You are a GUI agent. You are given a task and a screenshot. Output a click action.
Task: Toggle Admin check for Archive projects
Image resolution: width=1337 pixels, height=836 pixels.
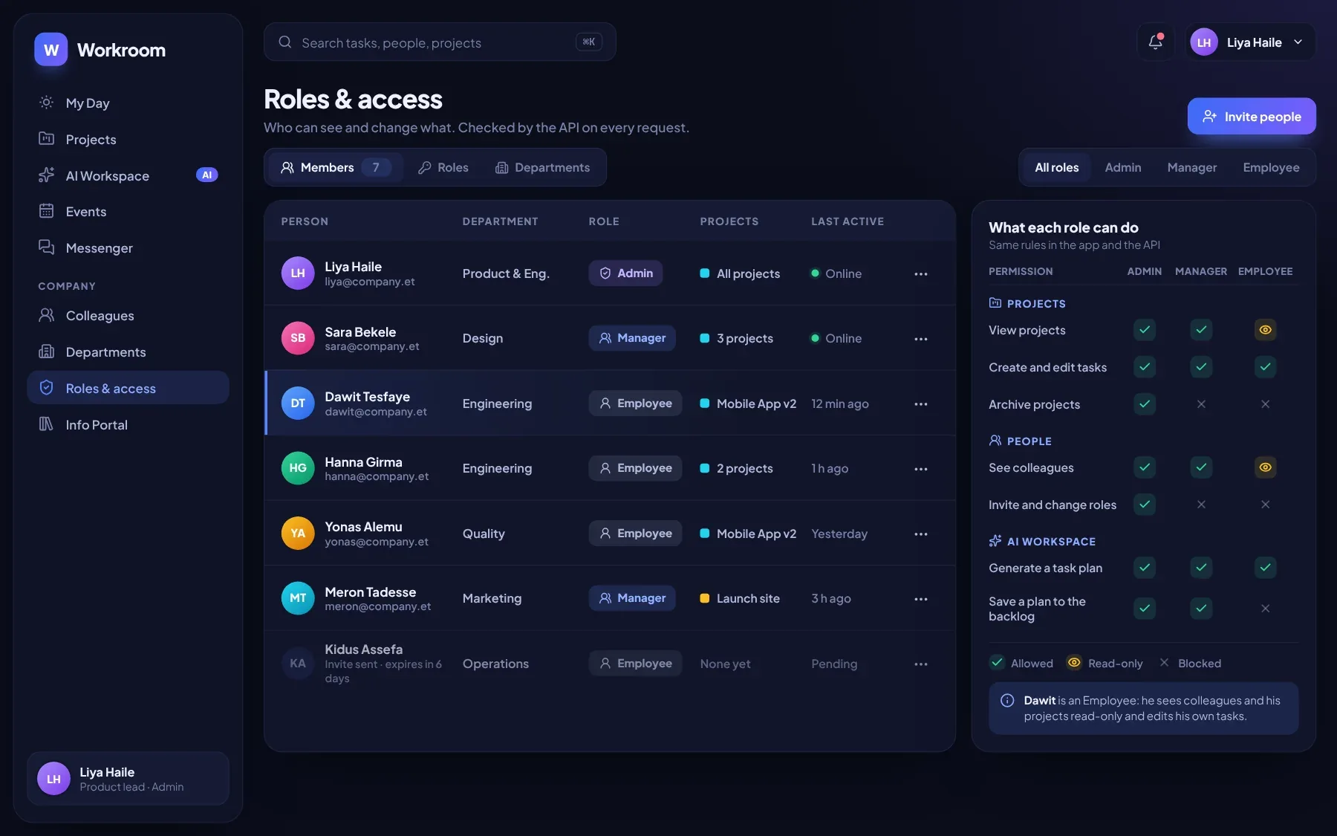click(x=1145, y=404)
